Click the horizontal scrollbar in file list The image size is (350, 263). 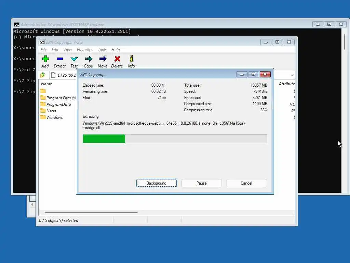(x=91, y=212)
